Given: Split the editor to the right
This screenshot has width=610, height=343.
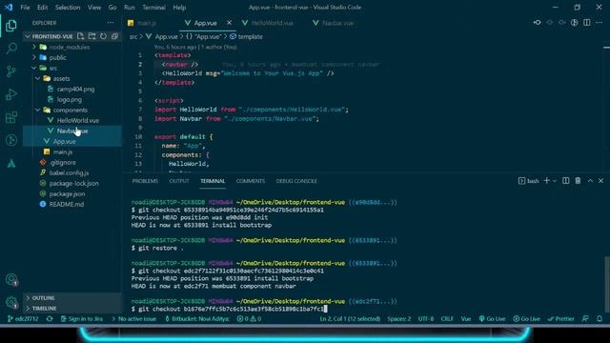Looking at the screenshot, I should point(587,23).
